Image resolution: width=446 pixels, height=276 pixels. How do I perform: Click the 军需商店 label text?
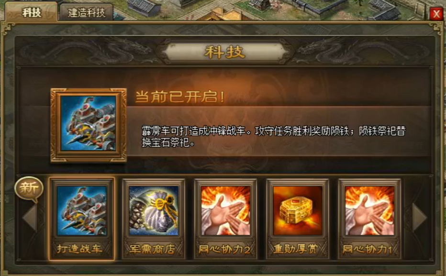point(152,249)
